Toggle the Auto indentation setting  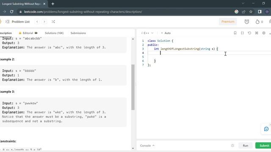coord(166,33)
